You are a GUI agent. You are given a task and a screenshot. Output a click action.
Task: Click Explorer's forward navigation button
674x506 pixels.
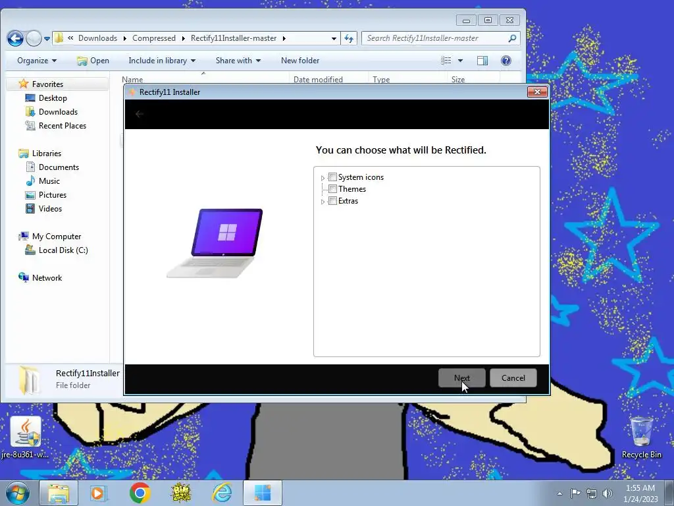pos(34,38)
